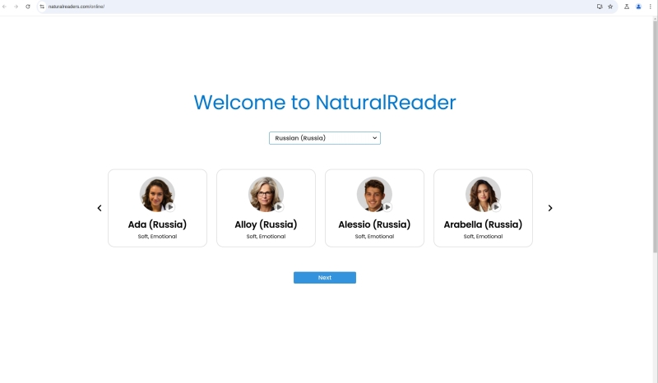Reload the page in the browser
658x383 pixels.
pos(28,6)
